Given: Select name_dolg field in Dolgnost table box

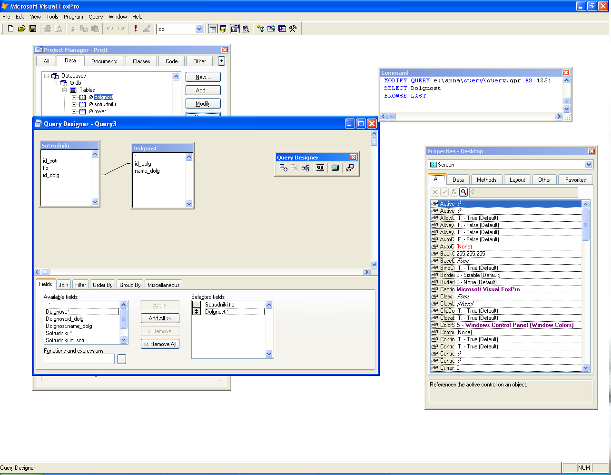Looking at the screenshot, I should 147,171.
